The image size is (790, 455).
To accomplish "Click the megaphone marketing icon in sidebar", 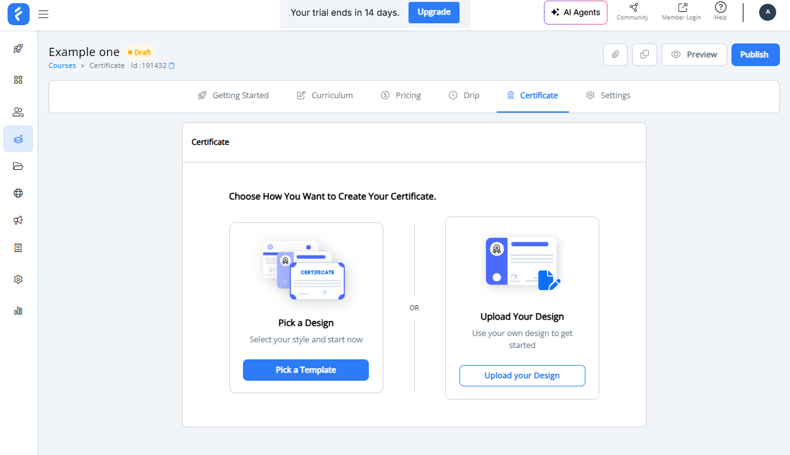I will 18,220.
